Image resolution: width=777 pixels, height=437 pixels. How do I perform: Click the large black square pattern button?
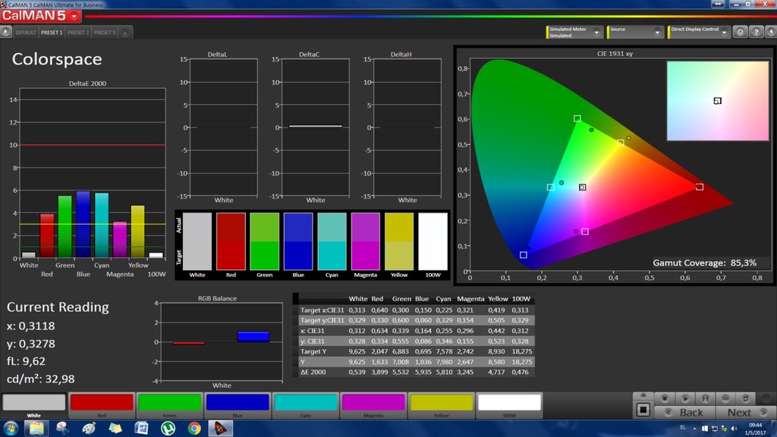coord(643,410)
